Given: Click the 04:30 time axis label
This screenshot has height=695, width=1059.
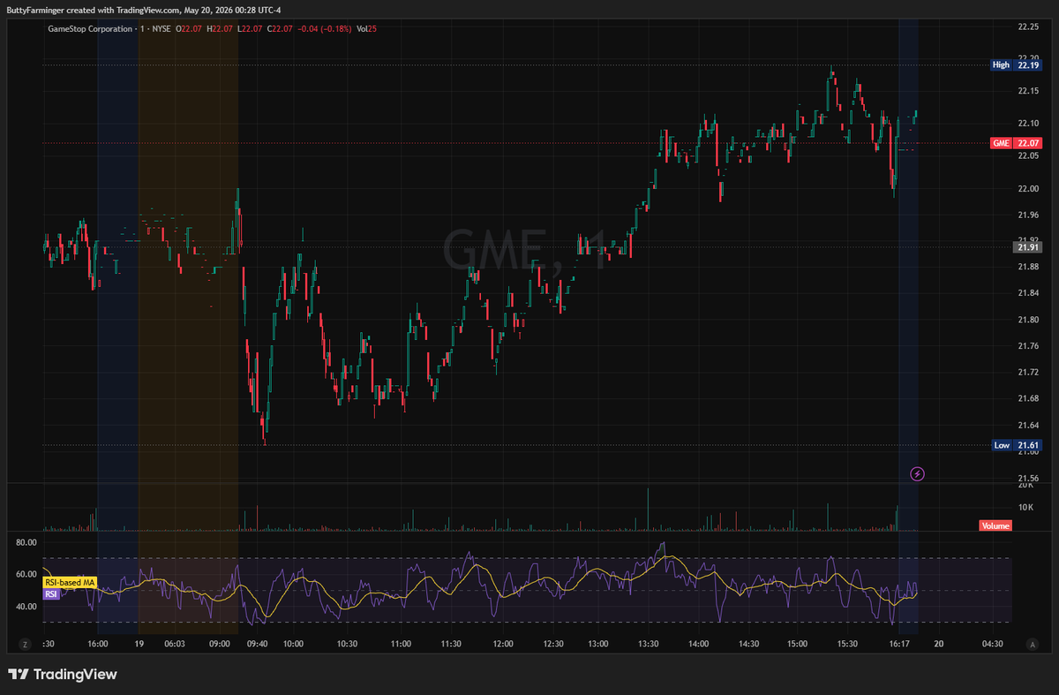Looking at the screenshot, I should click(992, 645).
